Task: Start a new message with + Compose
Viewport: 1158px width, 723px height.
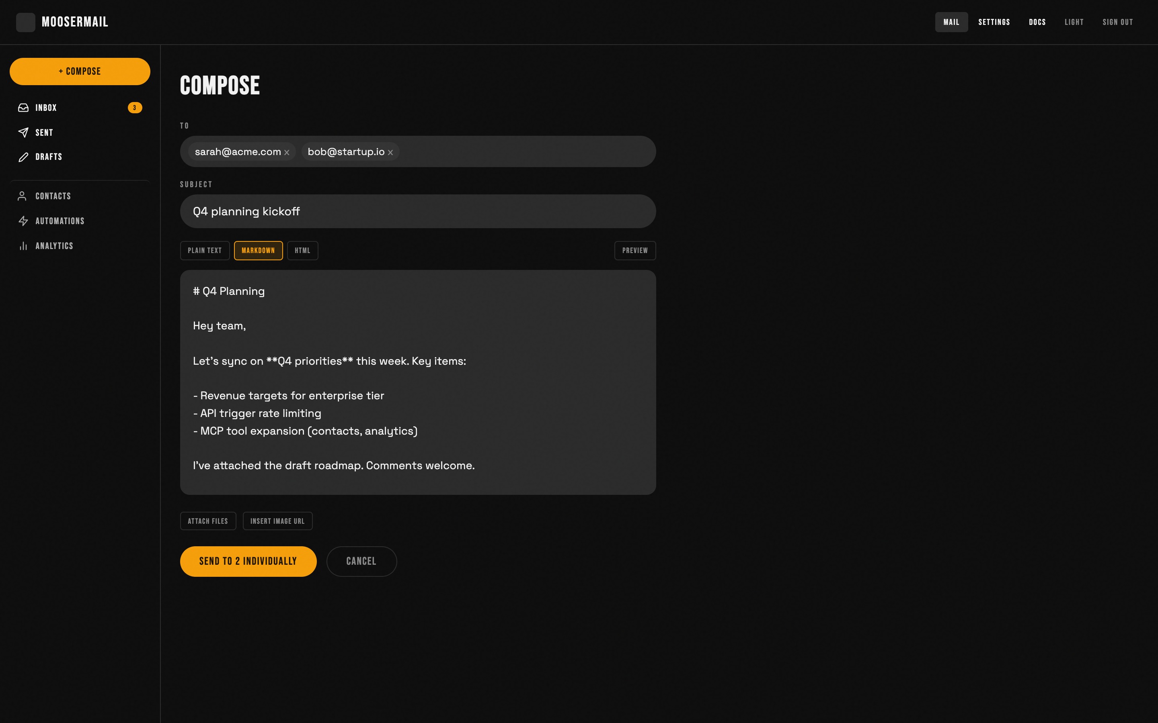Action: tap(80, 71)
